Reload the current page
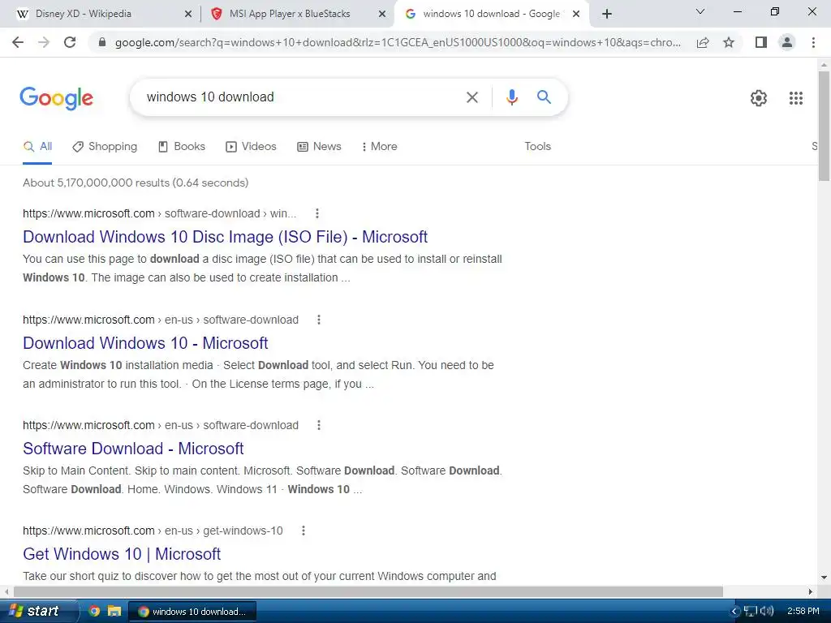The image size is (831, 623). click(70, 42)
